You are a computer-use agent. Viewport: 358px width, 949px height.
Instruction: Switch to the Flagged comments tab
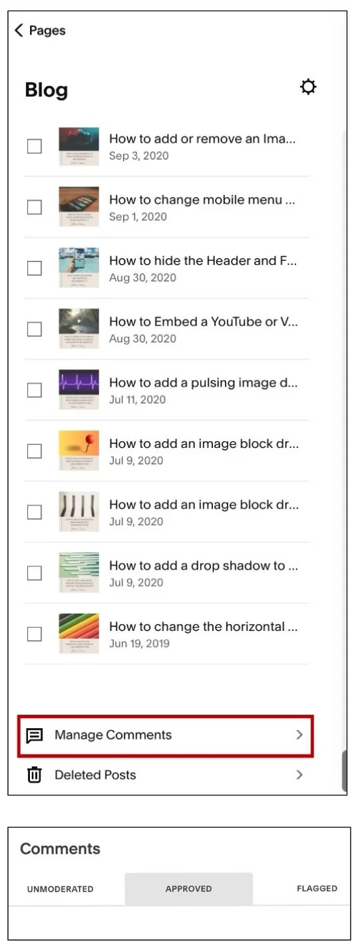[317, 888]
